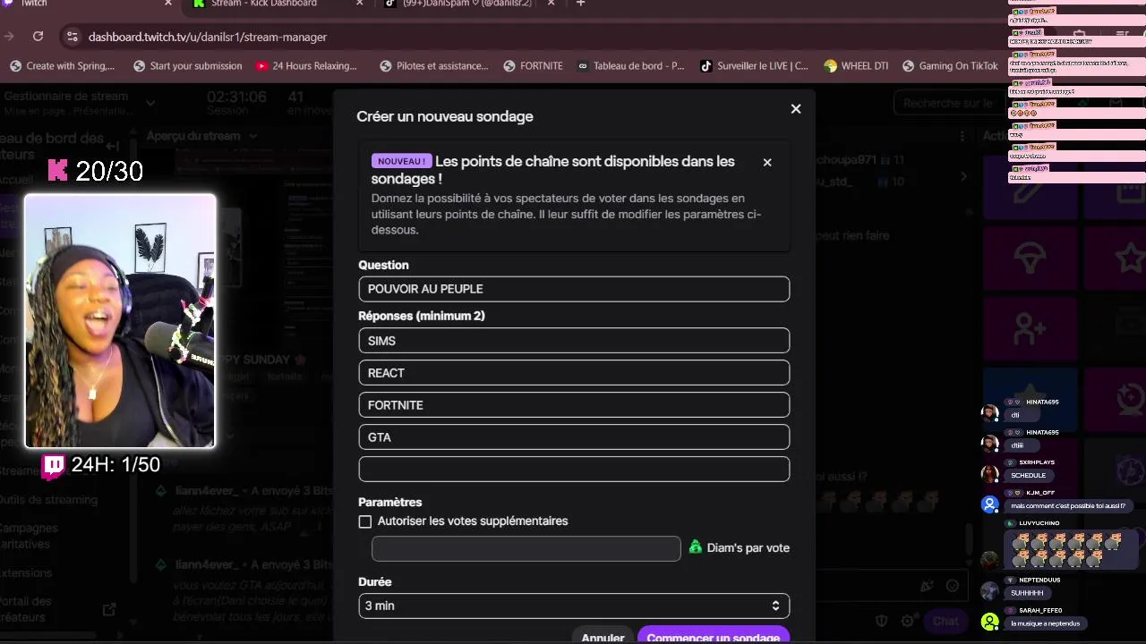
Task: Dismiss the channel points 'NOUVEAU !' banner
Action: [x=767, y=162]
